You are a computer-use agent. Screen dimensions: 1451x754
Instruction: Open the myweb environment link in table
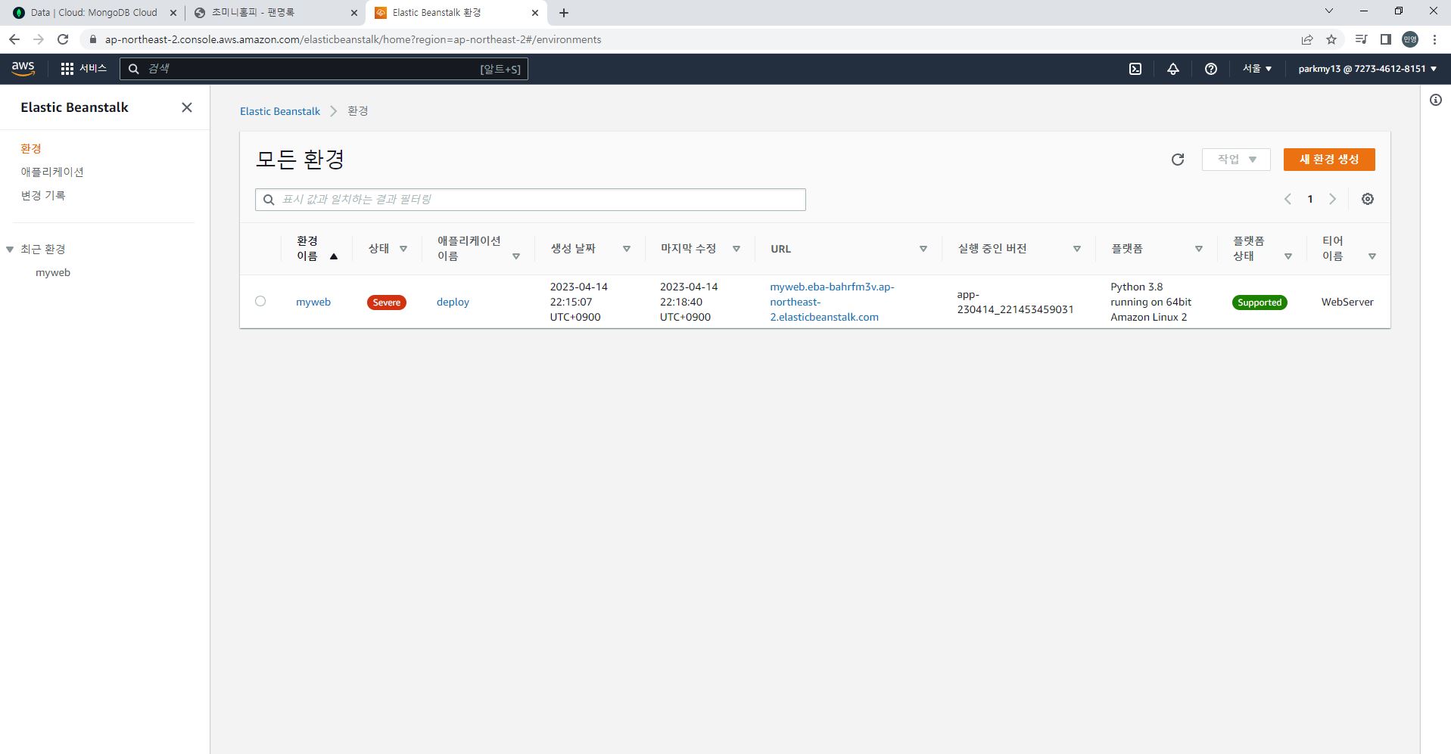tap(313, 302)
